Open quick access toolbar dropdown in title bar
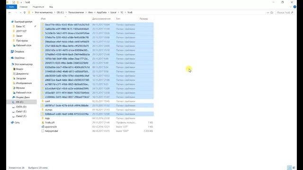 (x=21, y=2)
